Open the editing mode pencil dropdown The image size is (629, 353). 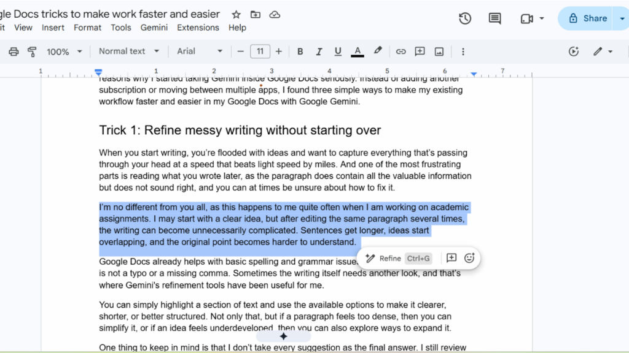(x=603, y=51)
